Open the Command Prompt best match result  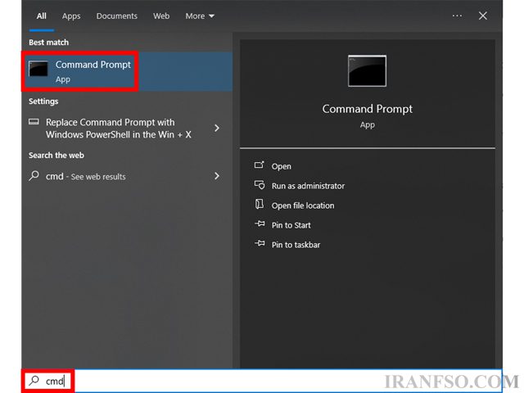[127, 71]
